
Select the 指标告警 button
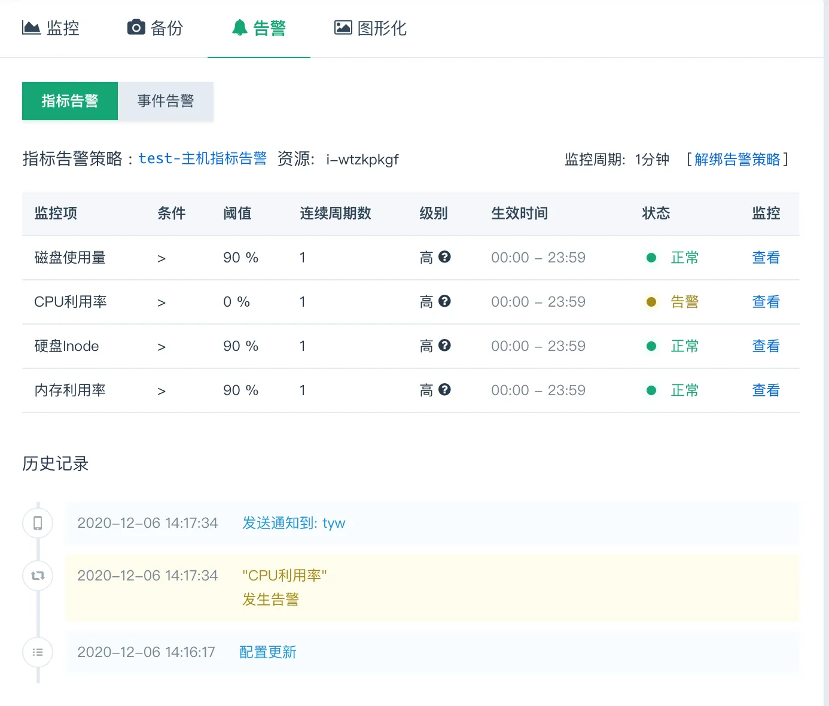[x=70, y=101]
